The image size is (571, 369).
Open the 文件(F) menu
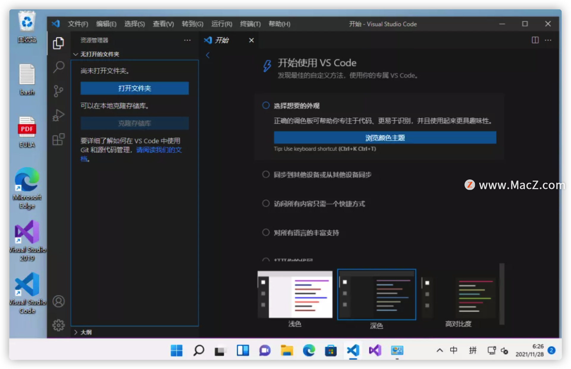point(78,24)
